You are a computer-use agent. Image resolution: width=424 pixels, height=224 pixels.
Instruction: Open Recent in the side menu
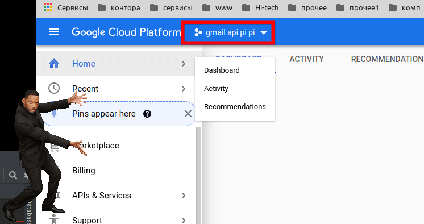(119, 89)
